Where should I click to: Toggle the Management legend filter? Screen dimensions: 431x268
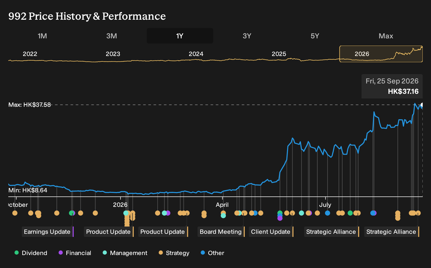(125, 253)
